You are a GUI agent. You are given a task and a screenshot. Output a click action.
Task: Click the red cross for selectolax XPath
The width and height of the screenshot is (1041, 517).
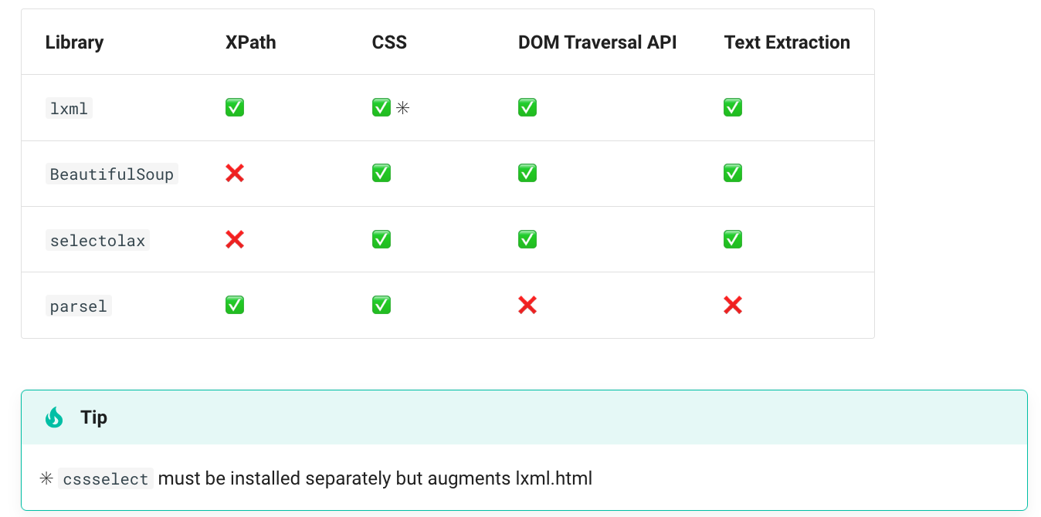click(235, 240)
